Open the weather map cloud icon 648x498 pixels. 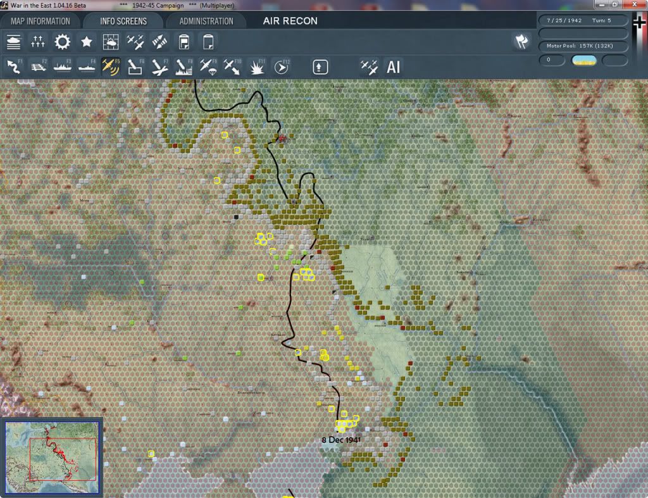tap(111, 42)
